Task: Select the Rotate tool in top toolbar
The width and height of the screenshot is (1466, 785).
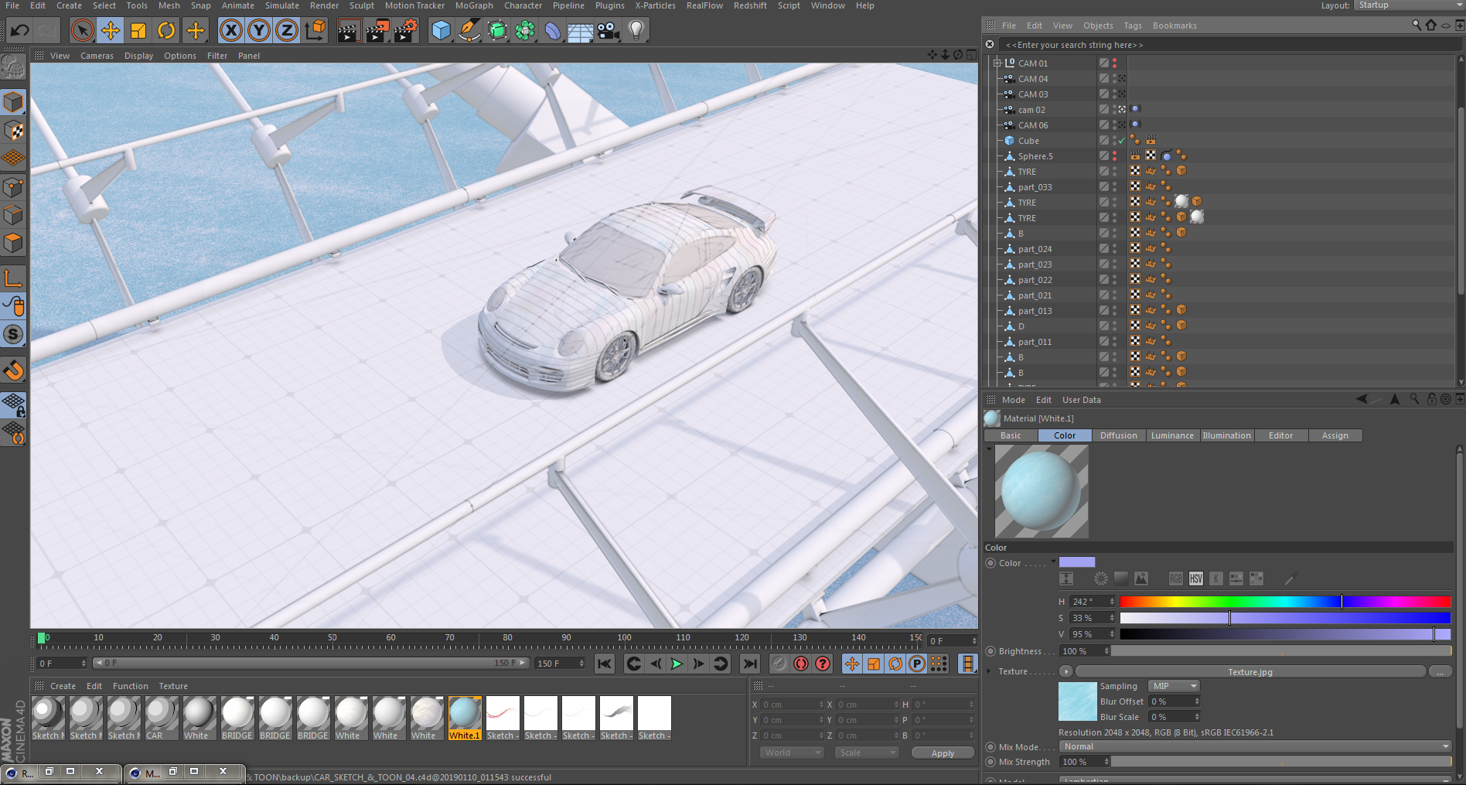Action: click(x=166, y=31)
